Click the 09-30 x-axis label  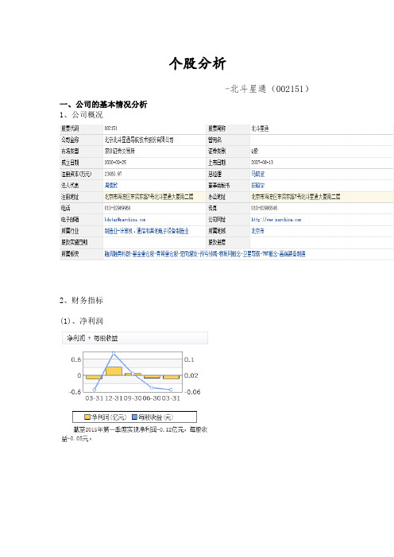(x=133, y=398)
